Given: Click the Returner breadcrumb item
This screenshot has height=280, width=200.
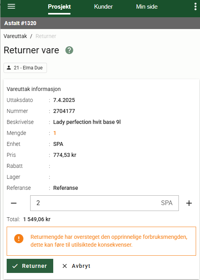Looking at the screenshot, I should (x=46, y=36).
